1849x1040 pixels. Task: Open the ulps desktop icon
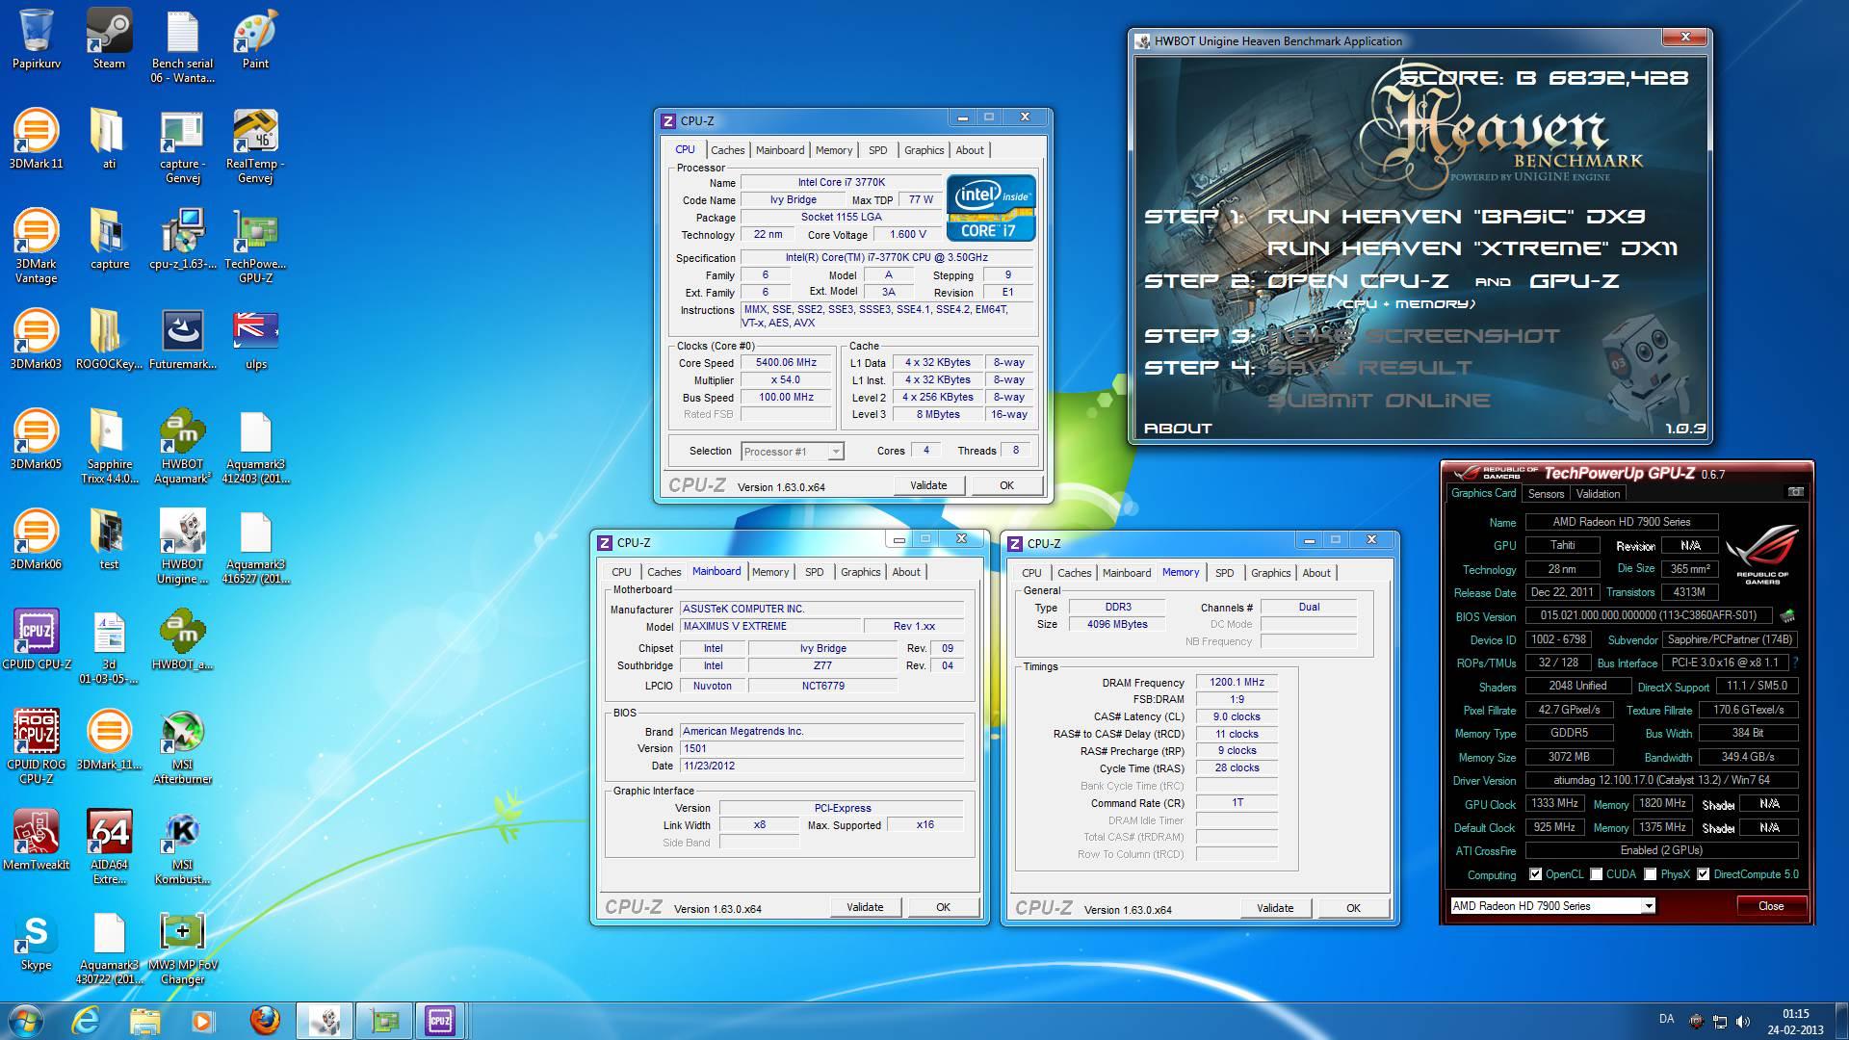(255, 340)
